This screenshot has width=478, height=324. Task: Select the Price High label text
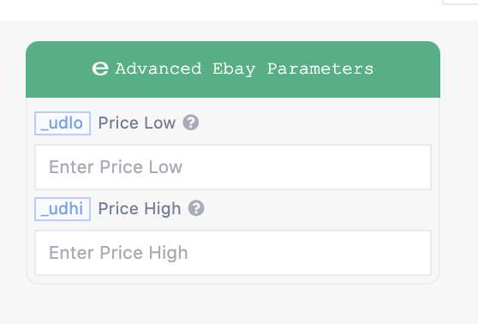(140, 209)
